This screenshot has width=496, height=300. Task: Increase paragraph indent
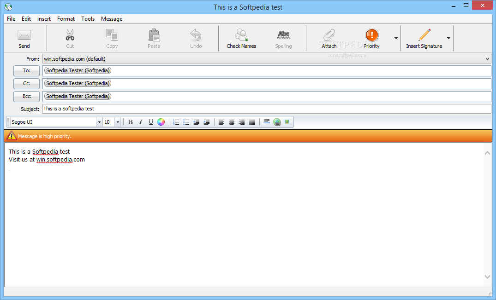point(207,122)
